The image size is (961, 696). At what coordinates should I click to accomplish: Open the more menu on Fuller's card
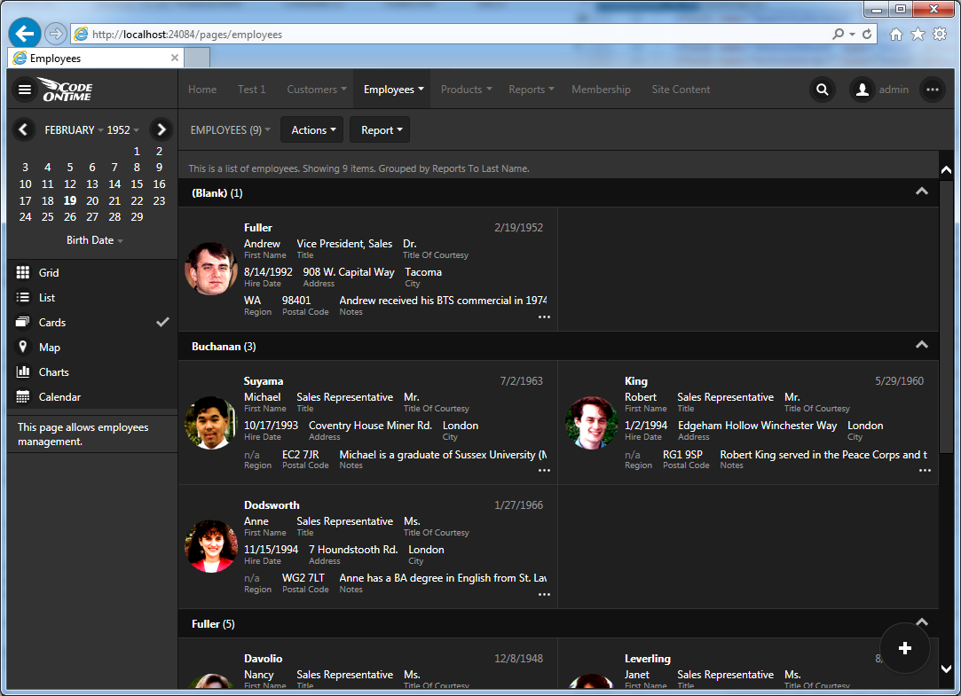point(544,317)
